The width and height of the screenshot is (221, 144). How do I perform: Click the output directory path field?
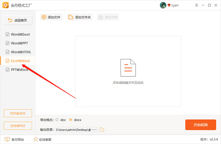pos(73,130)
